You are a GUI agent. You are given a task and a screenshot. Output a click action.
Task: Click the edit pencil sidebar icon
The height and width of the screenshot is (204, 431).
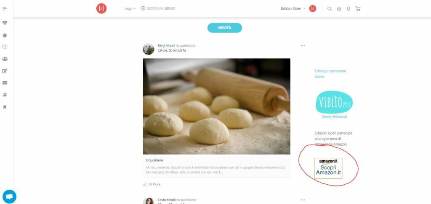click(x=5, y=71)
